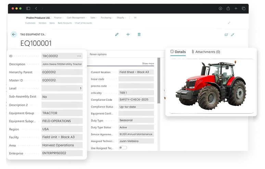Click the trash delete icon
Screen dimensions: 265x169
coord(139,34)
